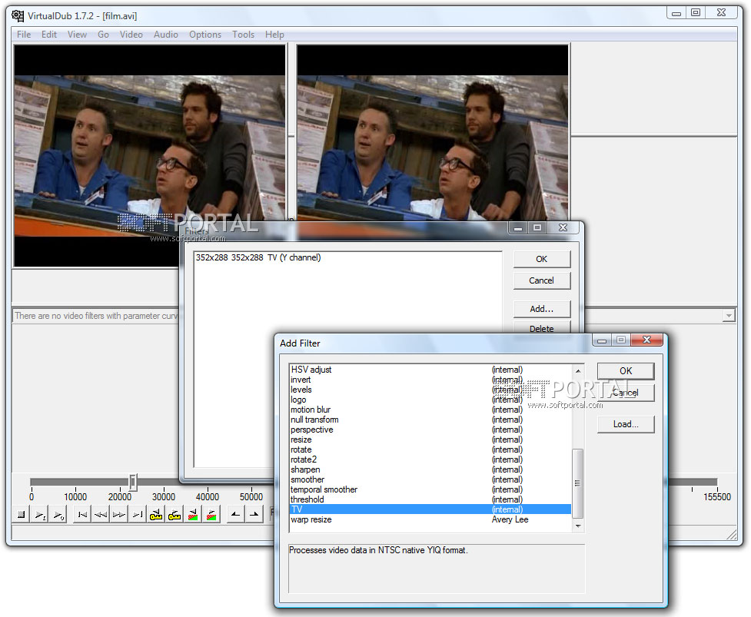Screen dimensions: 751x617
Task: Go to next key frame
Action: pos(174,515)
